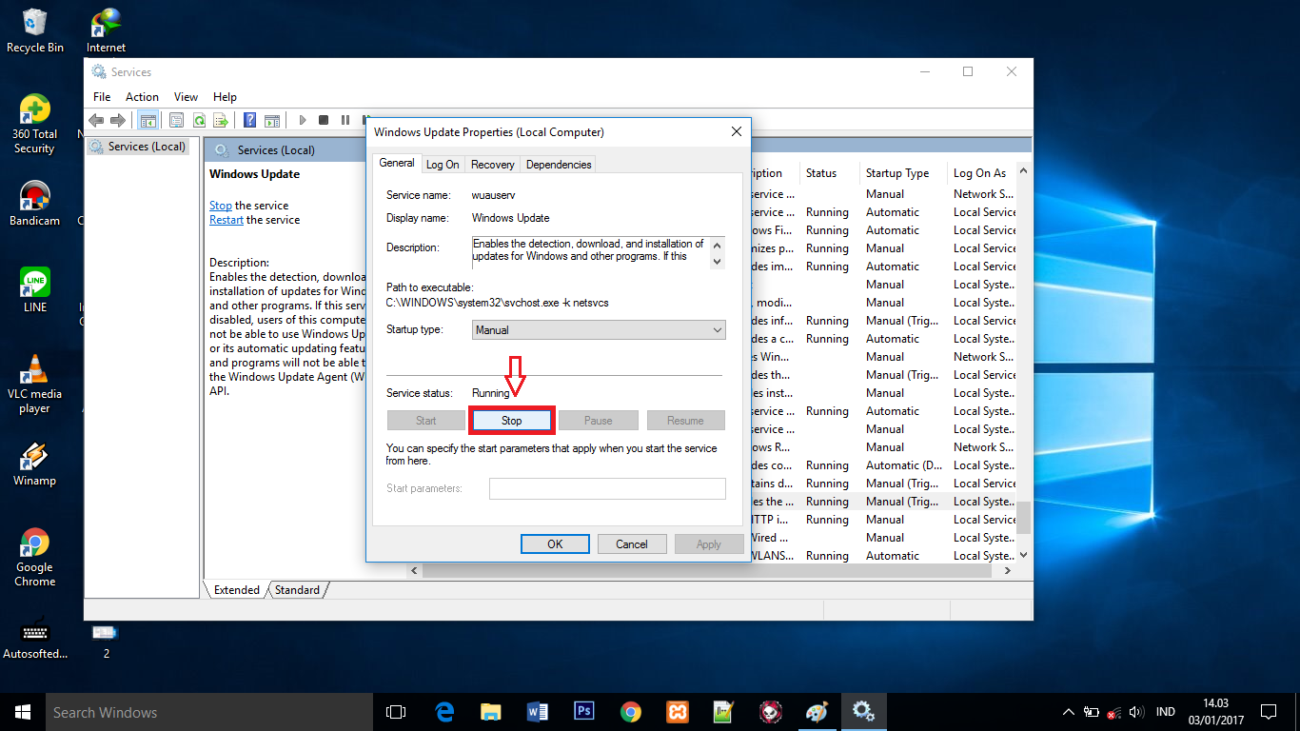
Task: Open the Action menu
Action: click(x=142, y=96)
